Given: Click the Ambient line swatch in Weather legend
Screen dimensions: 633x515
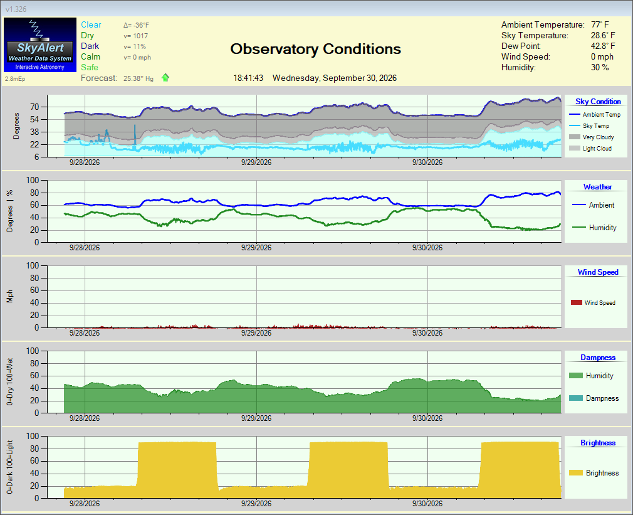Looking at the screenshot, I should tap(579, 204).
